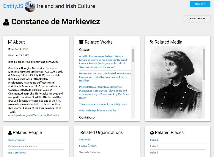The image size is (214, 160).
Task: Open Sinn Féin in Related Organizations
Action: click(x=84, y=140)
